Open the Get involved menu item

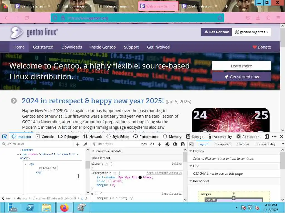(x=158, y=47)
